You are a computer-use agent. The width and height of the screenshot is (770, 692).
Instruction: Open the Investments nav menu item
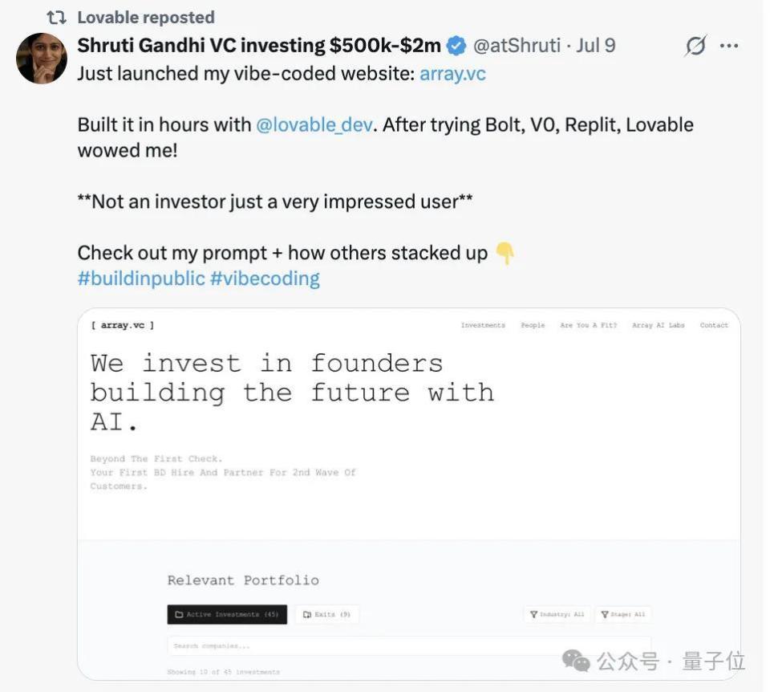coord(483,325)
